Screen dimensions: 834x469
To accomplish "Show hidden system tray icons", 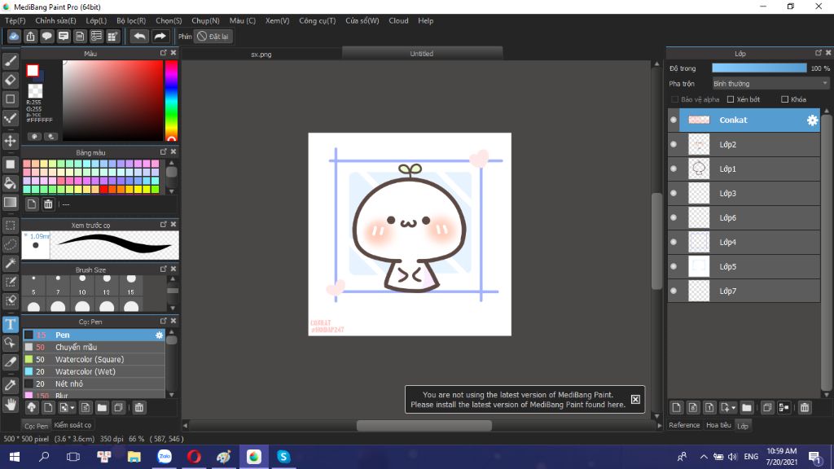I will [x=703, y=457].
